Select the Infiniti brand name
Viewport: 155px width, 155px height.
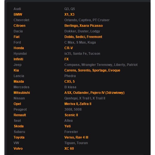pos(18,59)
